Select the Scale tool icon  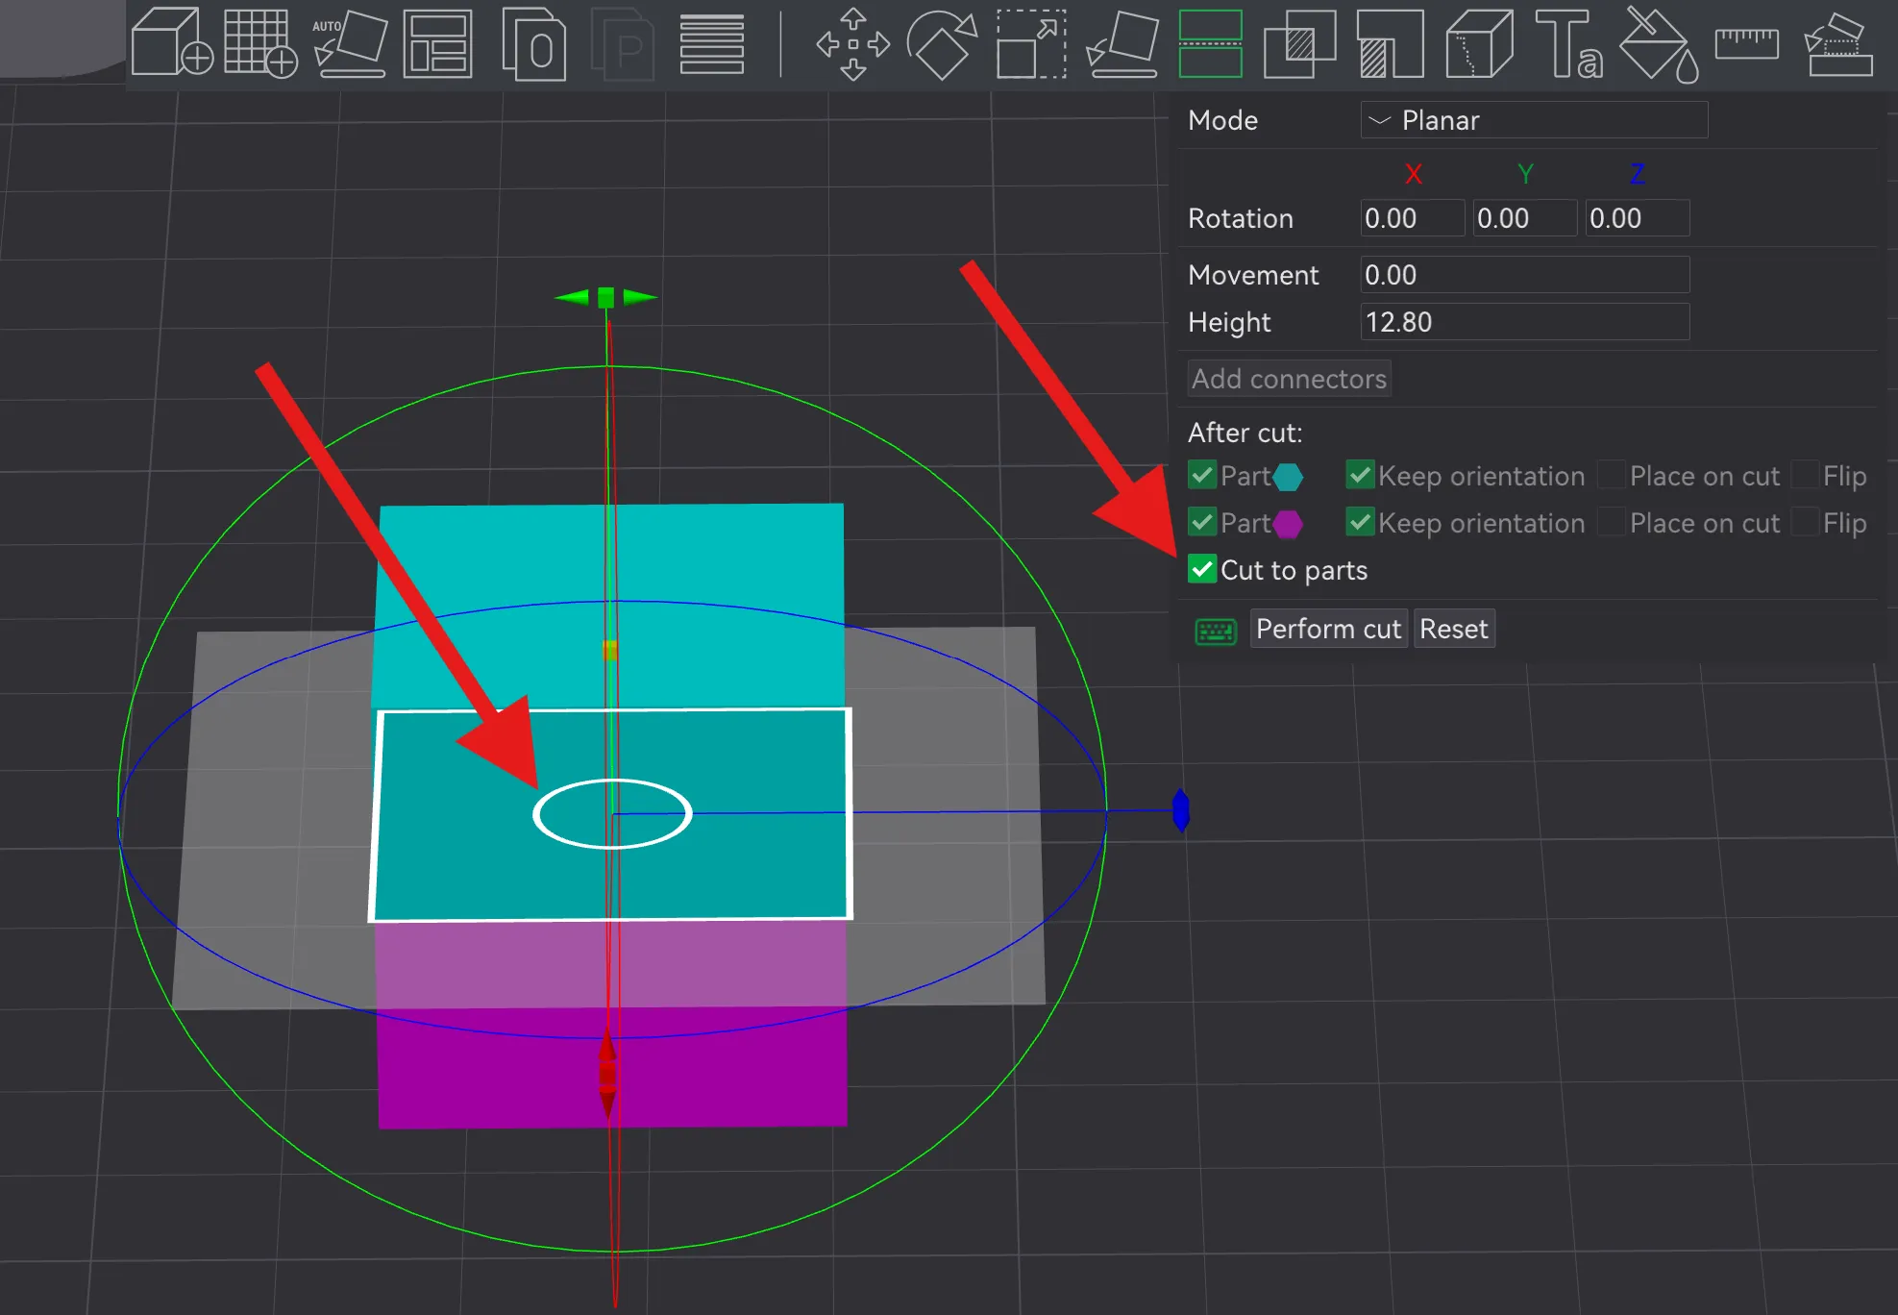[1030, 43]
